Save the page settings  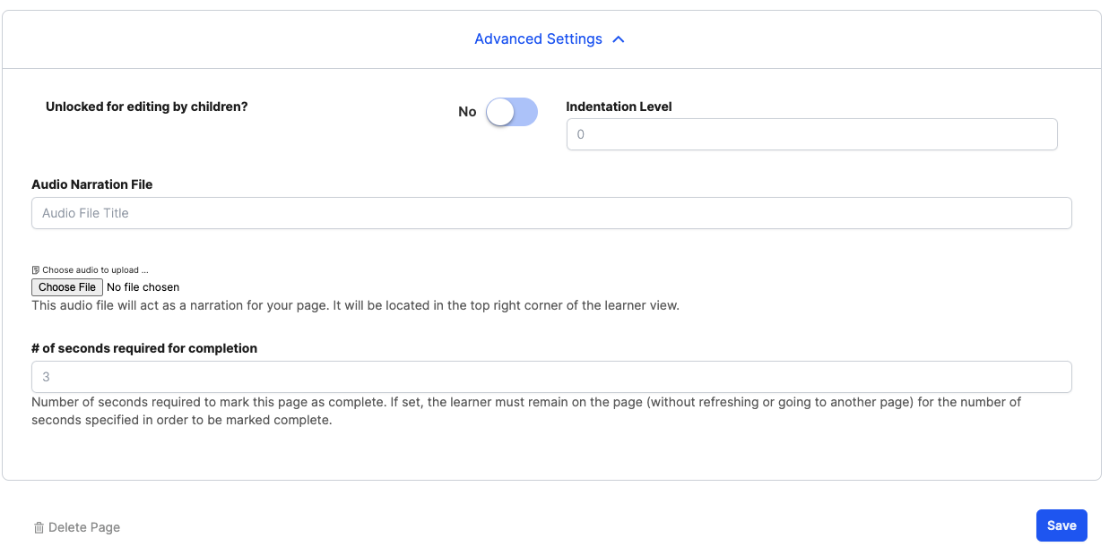click(1061, 525)
